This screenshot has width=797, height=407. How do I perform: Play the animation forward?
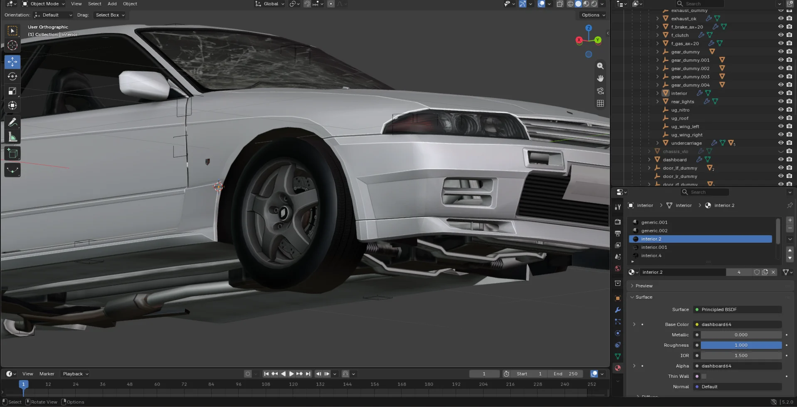tap(291, 374)
